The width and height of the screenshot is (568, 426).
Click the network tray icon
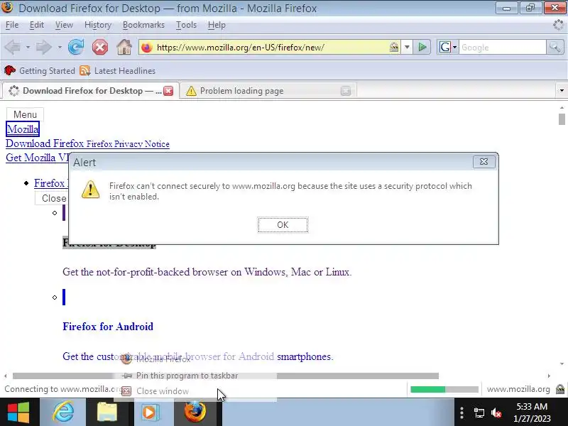click(479, 413)
